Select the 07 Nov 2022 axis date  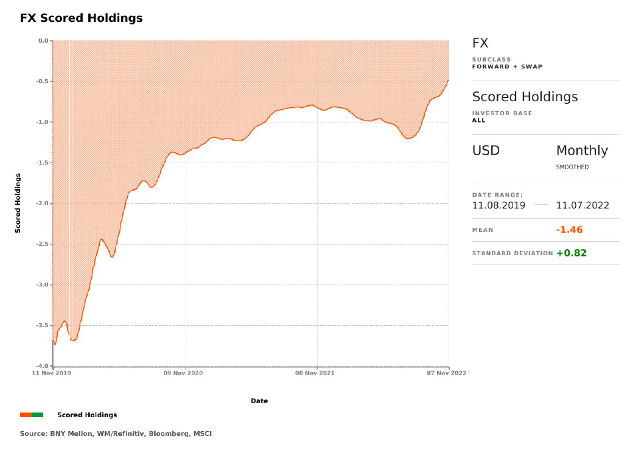click(x=448, y=373)
